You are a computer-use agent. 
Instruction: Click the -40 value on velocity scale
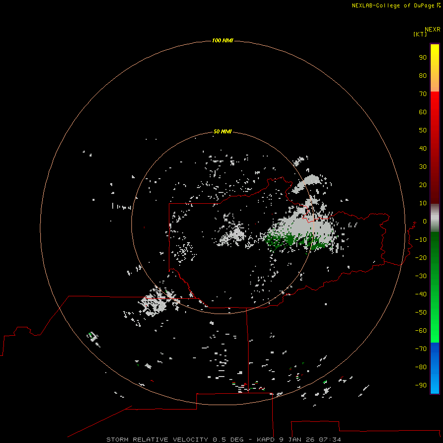[x=421, y=294]
